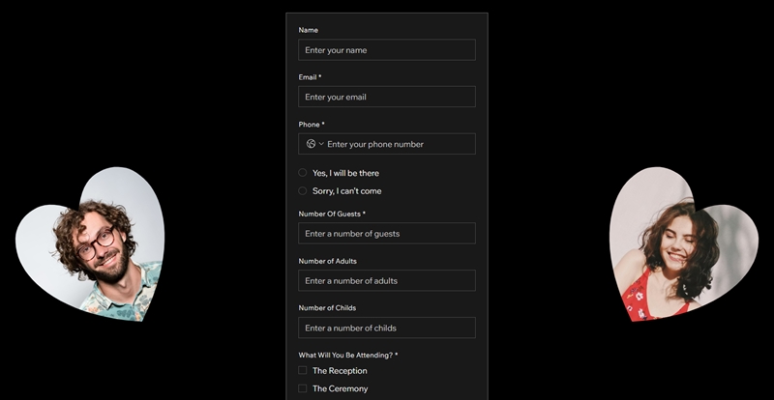
Task: Click the "Phone *" label
Action: pyautogui.click(x=312, y=125)
